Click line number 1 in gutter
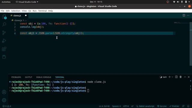Screen dimensions: 192x108 coord(15,24)
